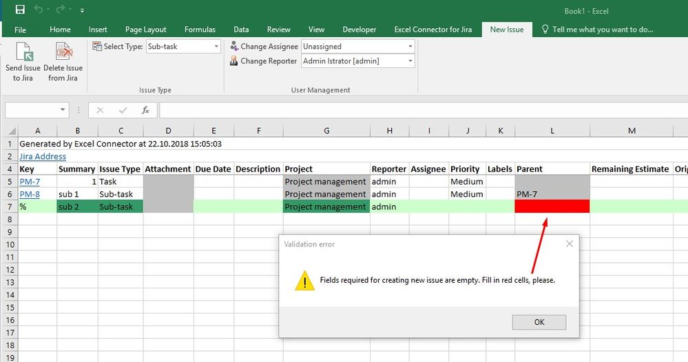Select the green 'sub 2' Summary cell

[x=77, y=206]
